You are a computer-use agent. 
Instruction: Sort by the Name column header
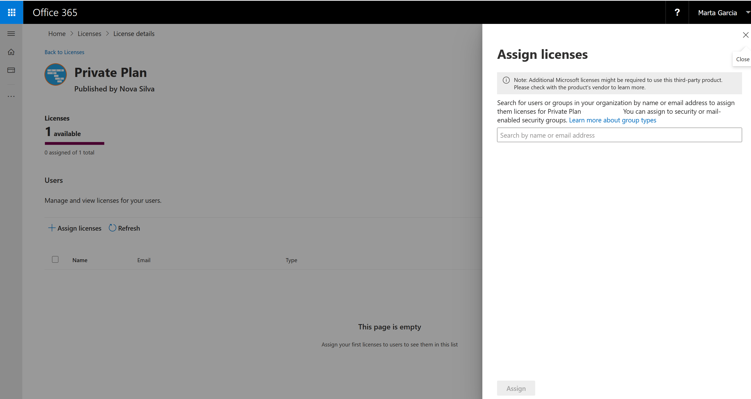(x=80, y=260)
